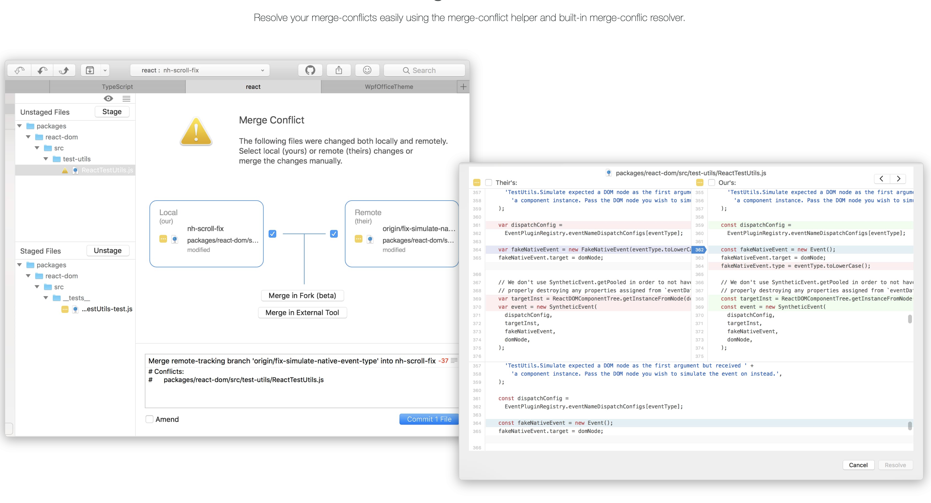
Task: Click the Merge in Fork (beta) button
Action: (302, 296)
